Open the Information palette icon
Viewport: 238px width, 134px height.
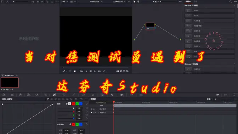[x=234, y=95]
